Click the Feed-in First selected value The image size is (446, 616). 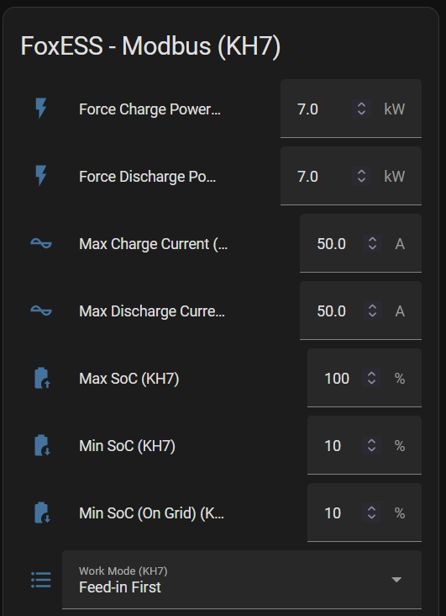(120, 587)
